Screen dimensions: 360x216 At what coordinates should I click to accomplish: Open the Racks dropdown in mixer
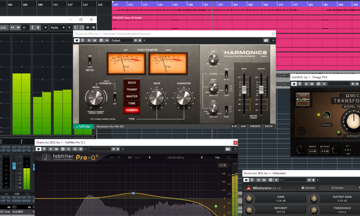coord(58,28)
